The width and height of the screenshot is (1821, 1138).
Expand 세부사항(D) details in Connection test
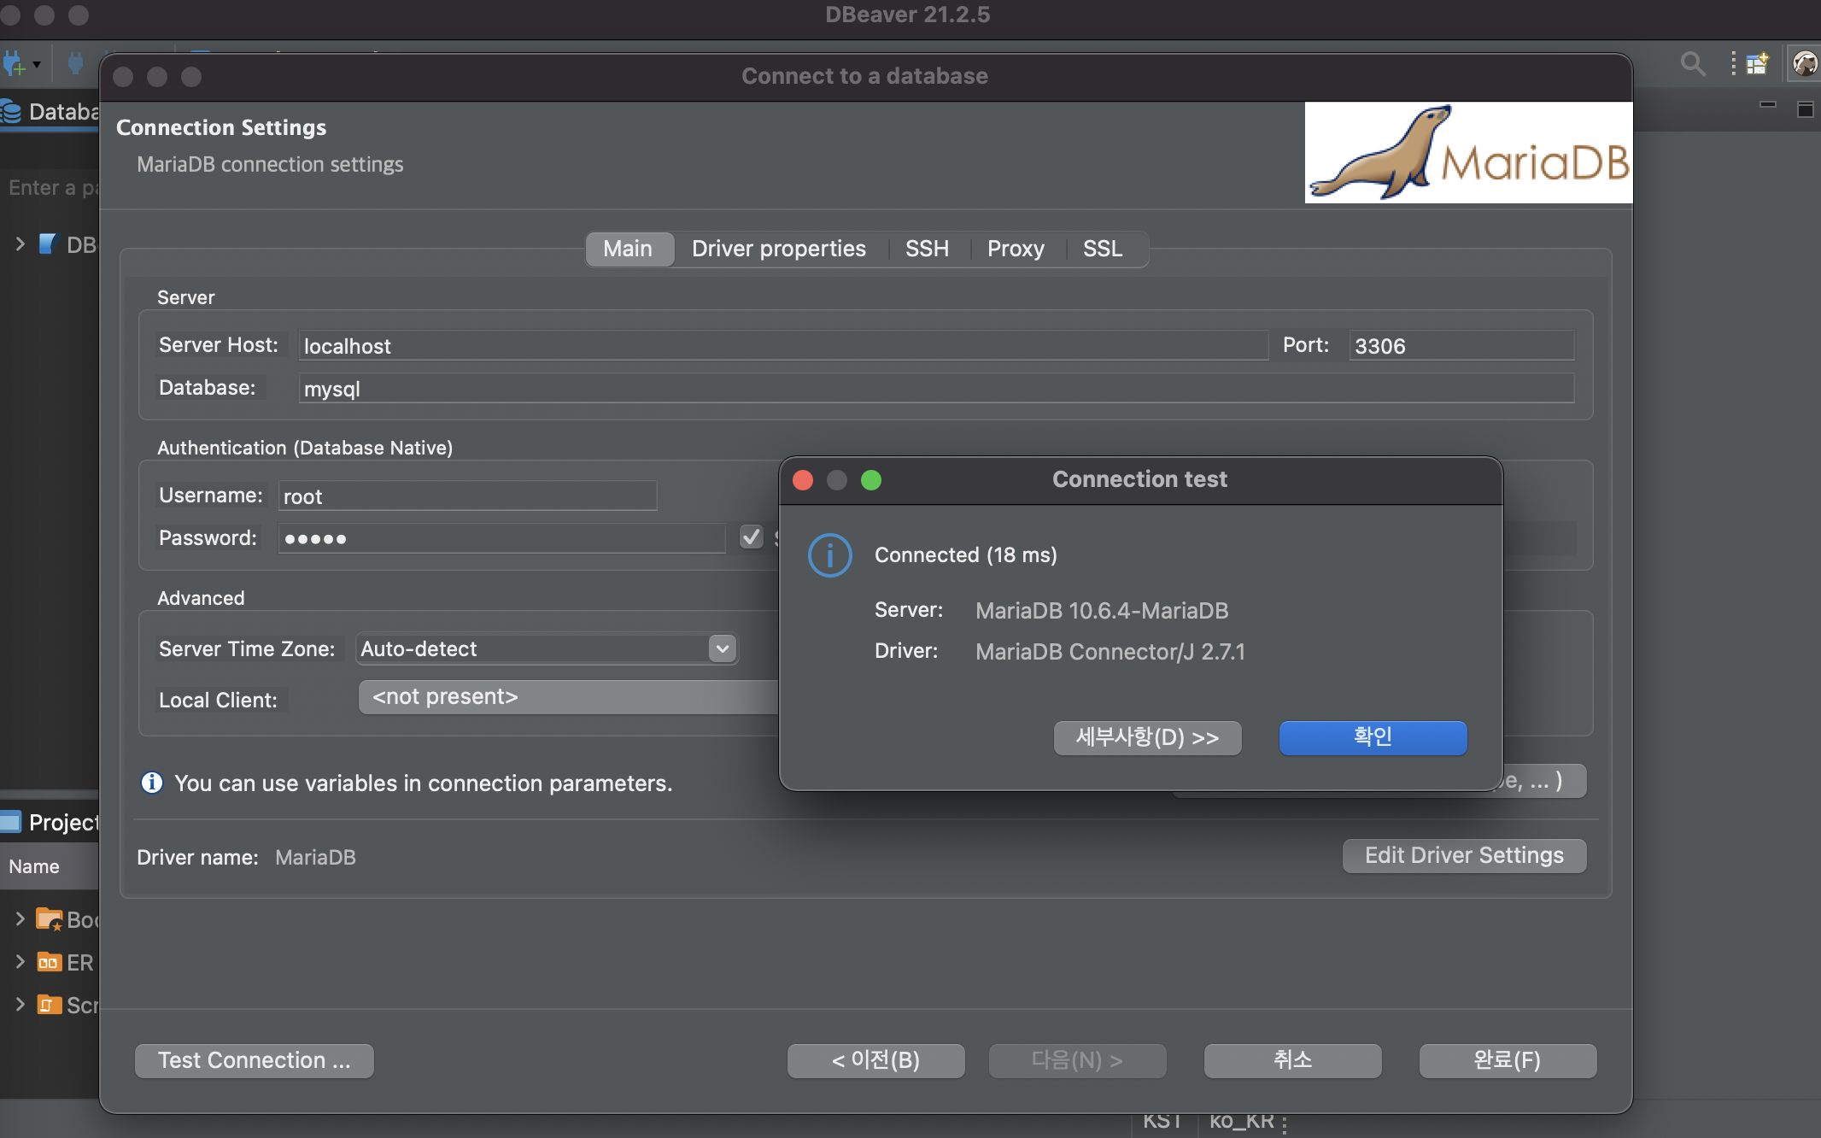1148,737
